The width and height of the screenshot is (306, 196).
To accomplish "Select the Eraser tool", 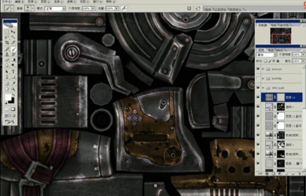I will (x=7, y=60).
